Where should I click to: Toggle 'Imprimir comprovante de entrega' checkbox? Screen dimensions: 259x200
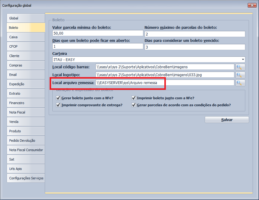(58, 105)
